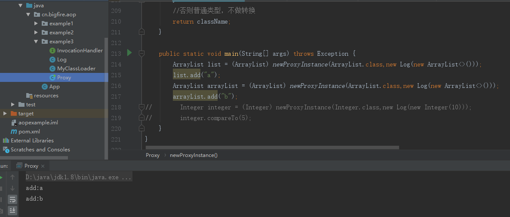Viewport: 510px width, 217px height.
Task: Switch to the Proxy run tab
Action: 31,166
